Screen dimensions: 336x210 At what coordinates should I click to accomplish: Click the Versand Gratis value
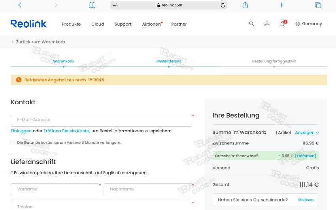312,168
